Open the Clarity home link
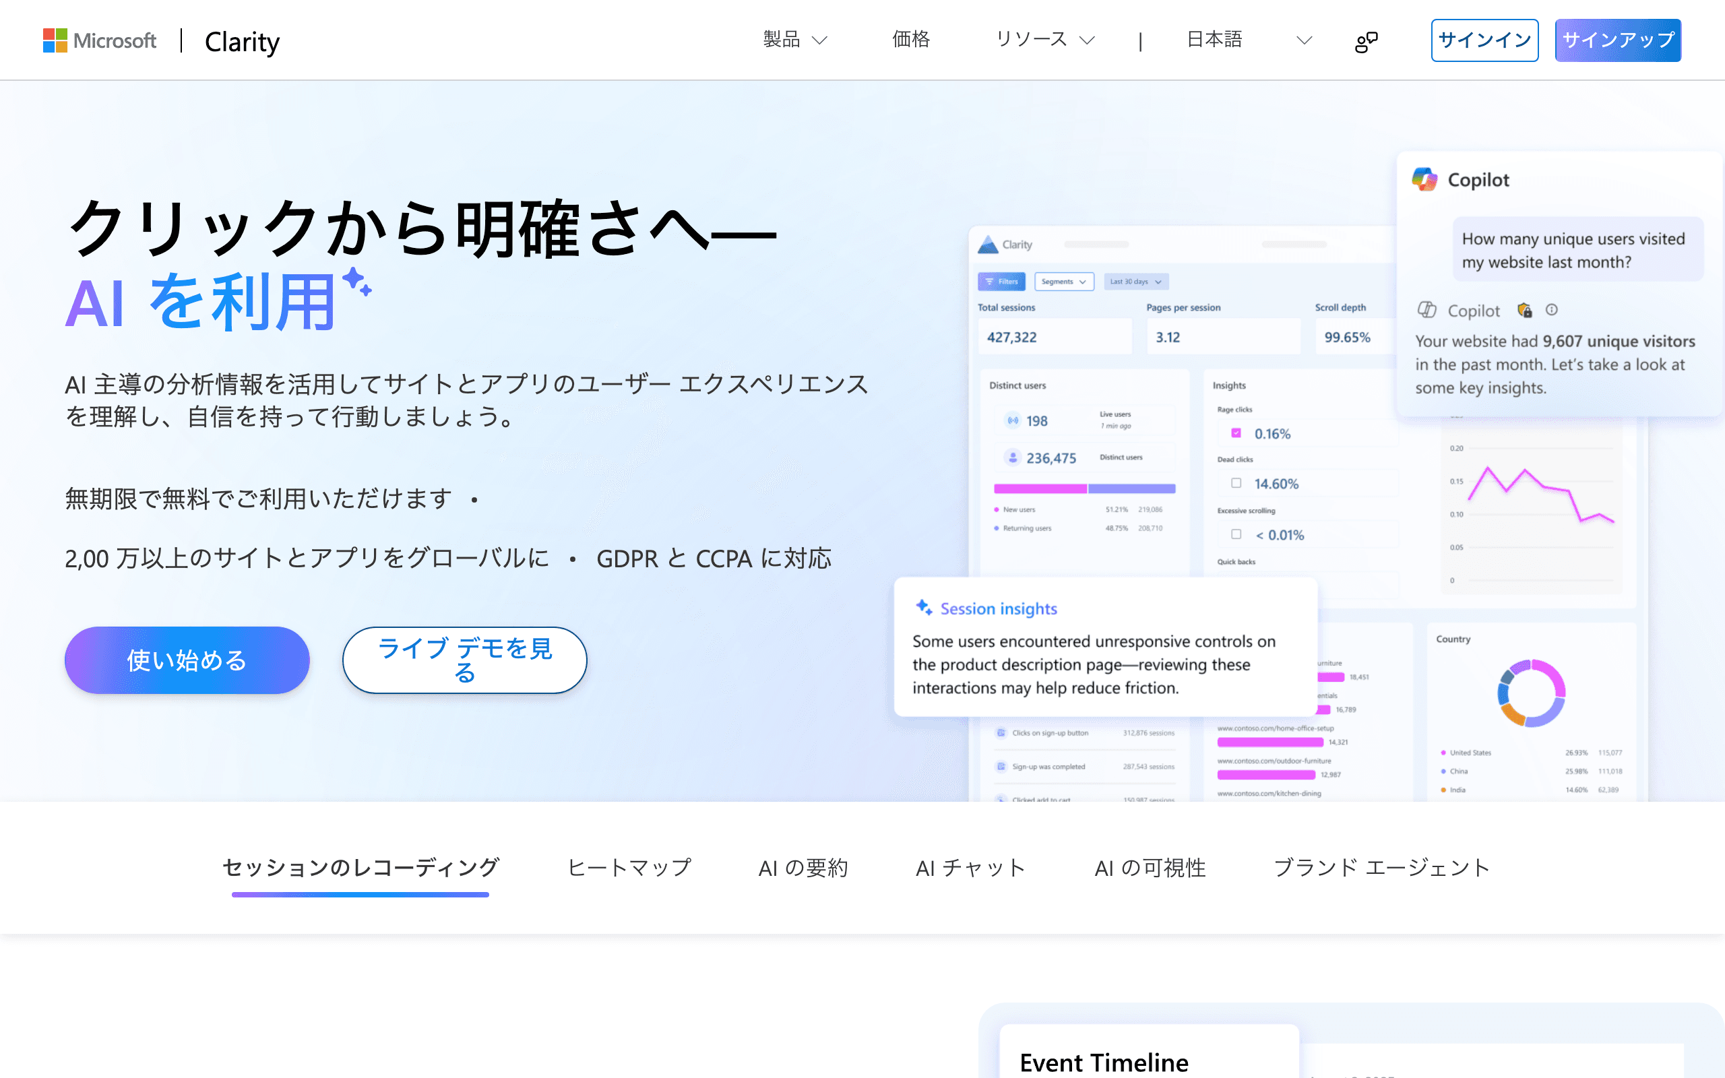 242,41
